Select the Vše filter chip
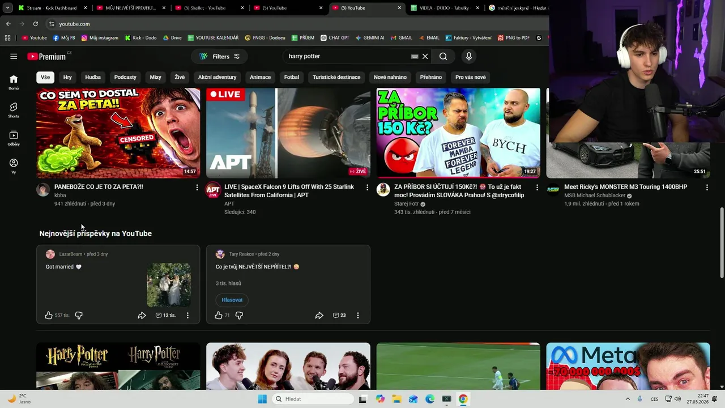The image size is (725, 408). 45,77
